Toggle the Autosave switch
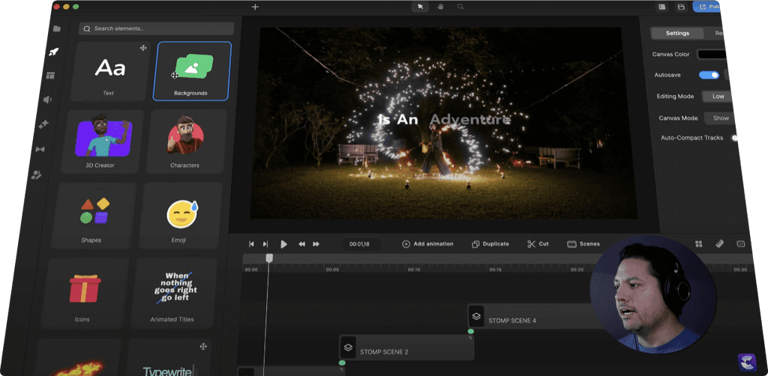 (x=709, y=75)
